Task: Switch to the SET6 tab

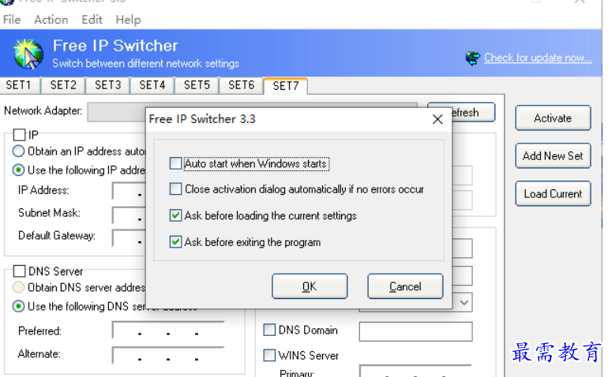Action: pos(241,85)
